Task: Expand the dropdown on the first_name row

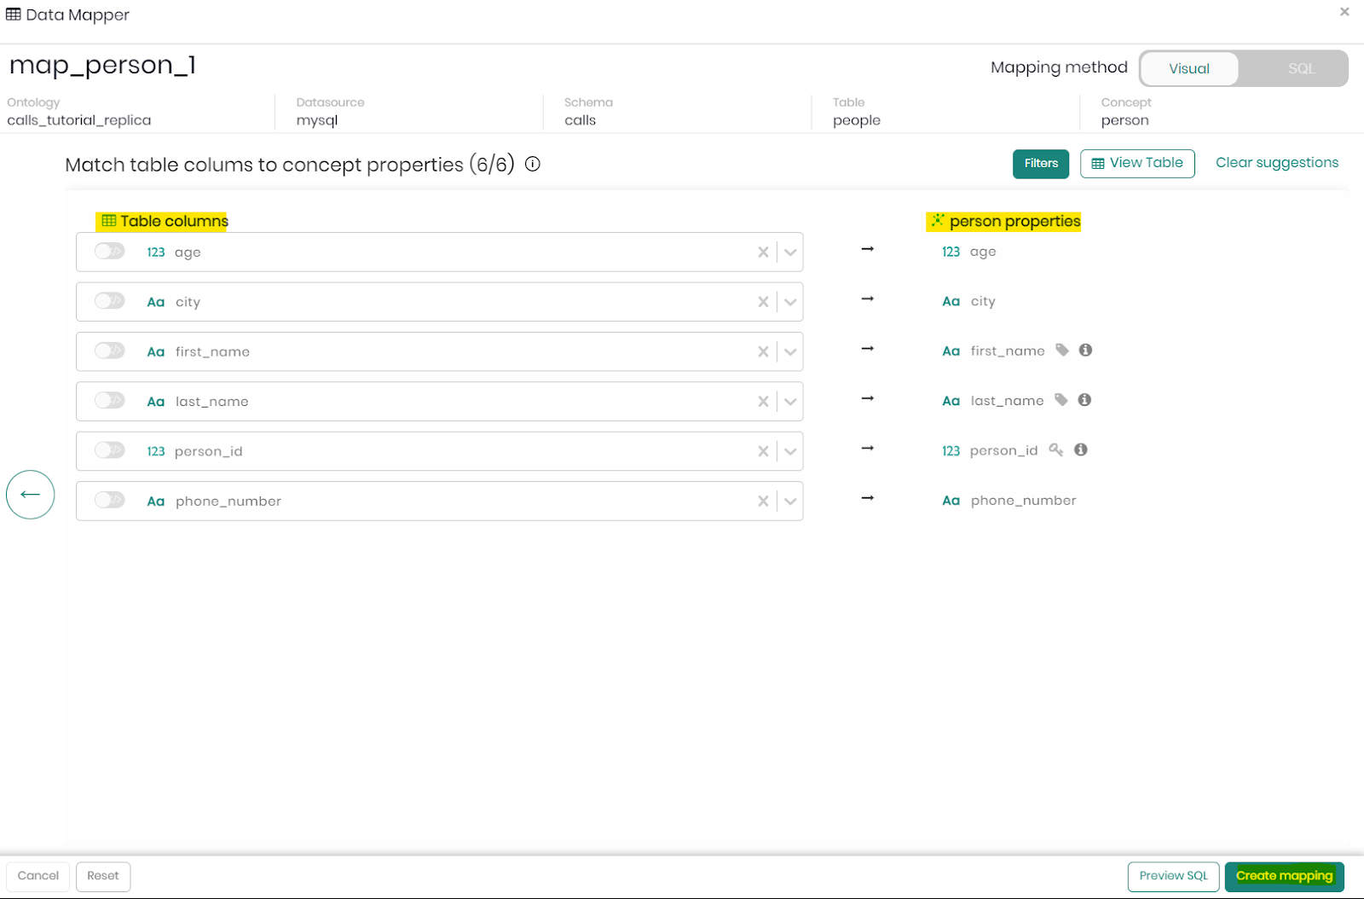Action: point(789,351)
